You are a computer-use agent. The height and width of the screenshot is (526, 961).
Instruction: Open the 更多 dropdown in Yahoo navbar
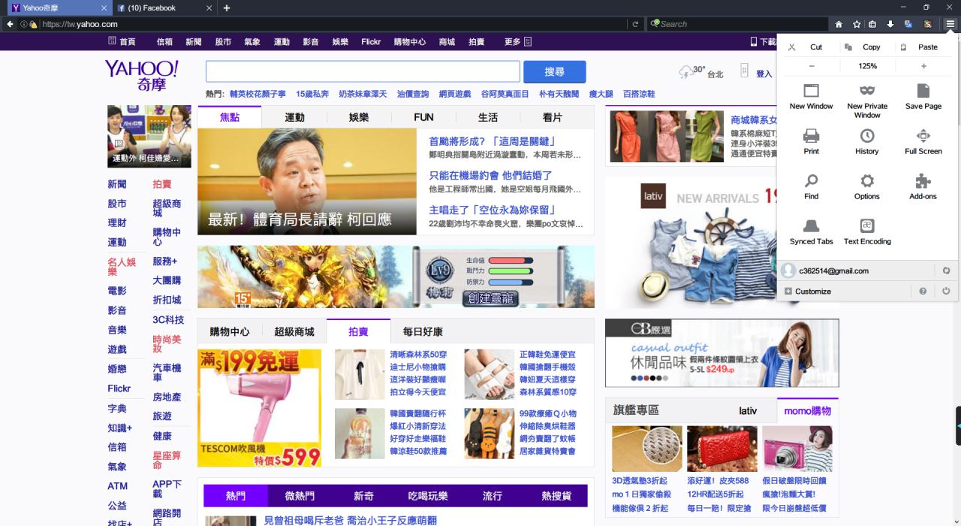pyautogui.click(x=517, y=42)
